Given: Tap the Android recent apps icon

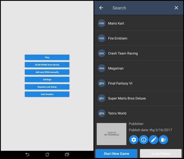Looking at the screenshot, I should (x=67, y=154).
